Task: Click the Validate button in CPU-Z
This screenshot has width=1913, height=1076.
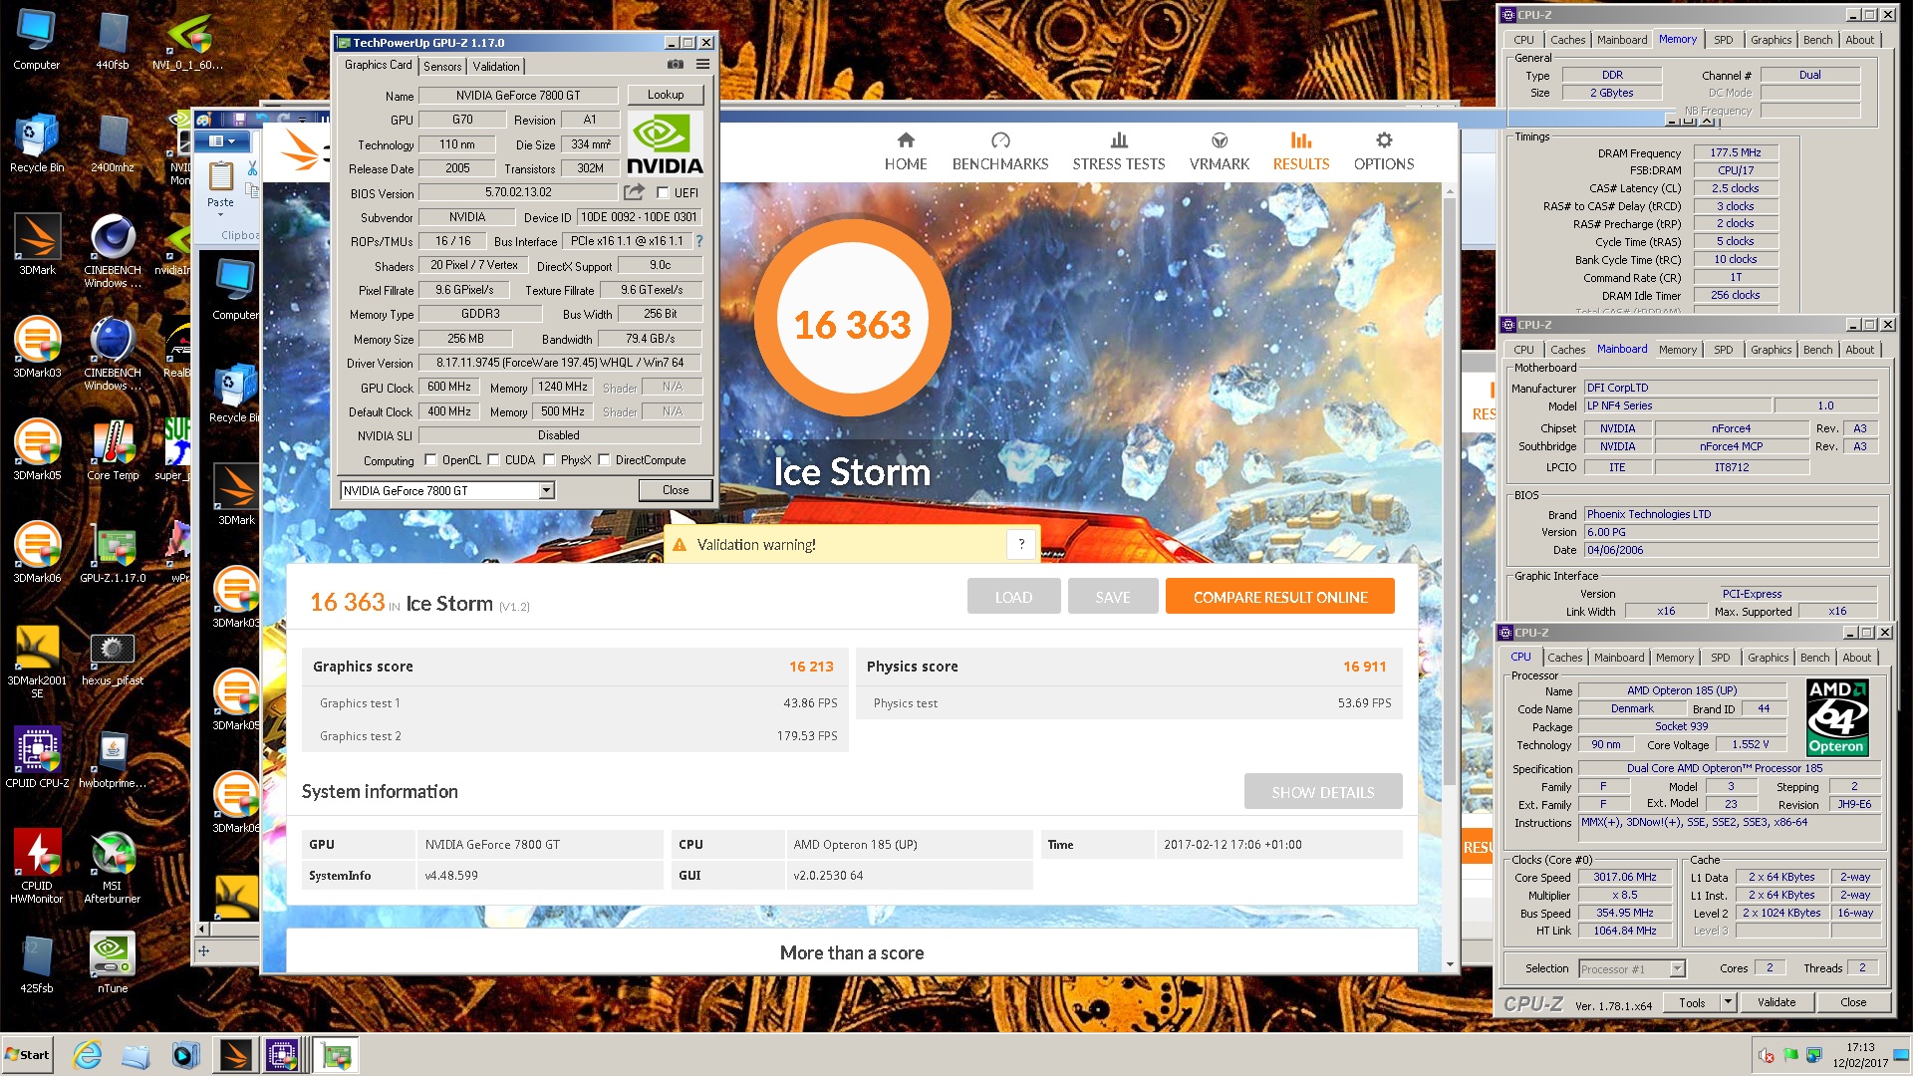Action: click(1776, 1002)
